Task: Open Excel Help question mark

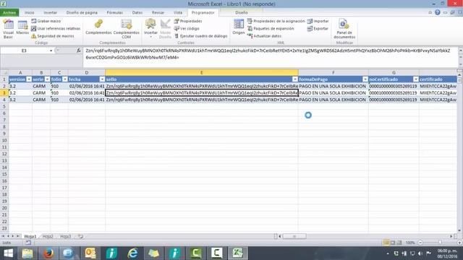Action: pyautogui.click(x=438, y=12)
